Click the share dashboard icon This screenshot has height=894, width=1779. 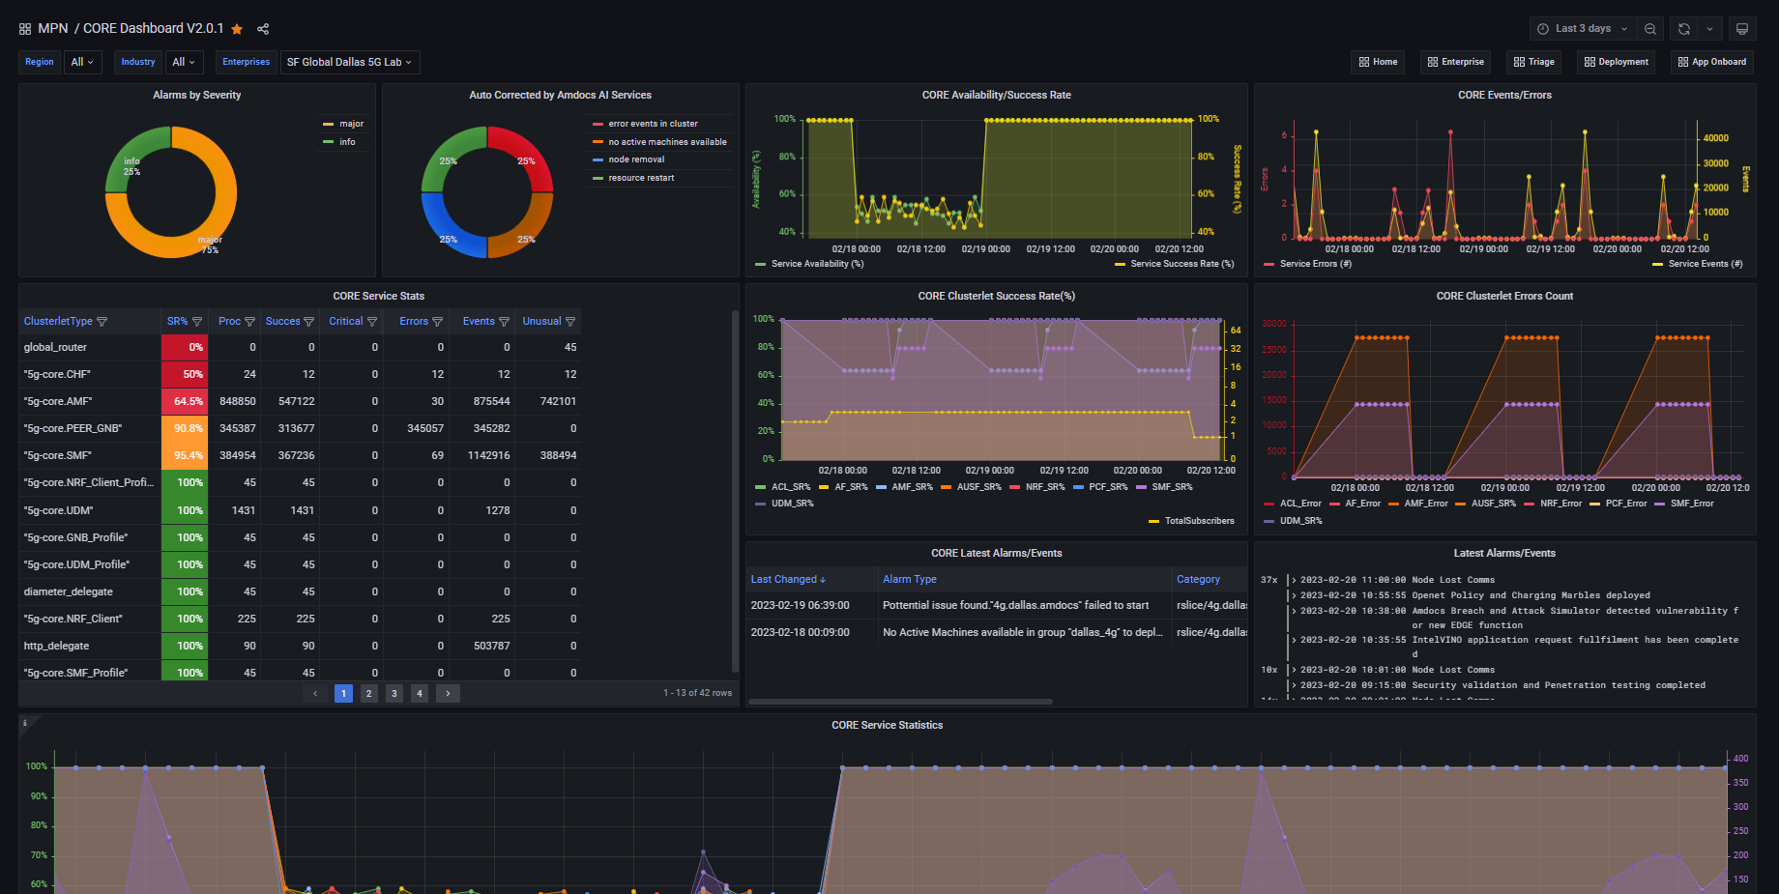coord(263,29)
